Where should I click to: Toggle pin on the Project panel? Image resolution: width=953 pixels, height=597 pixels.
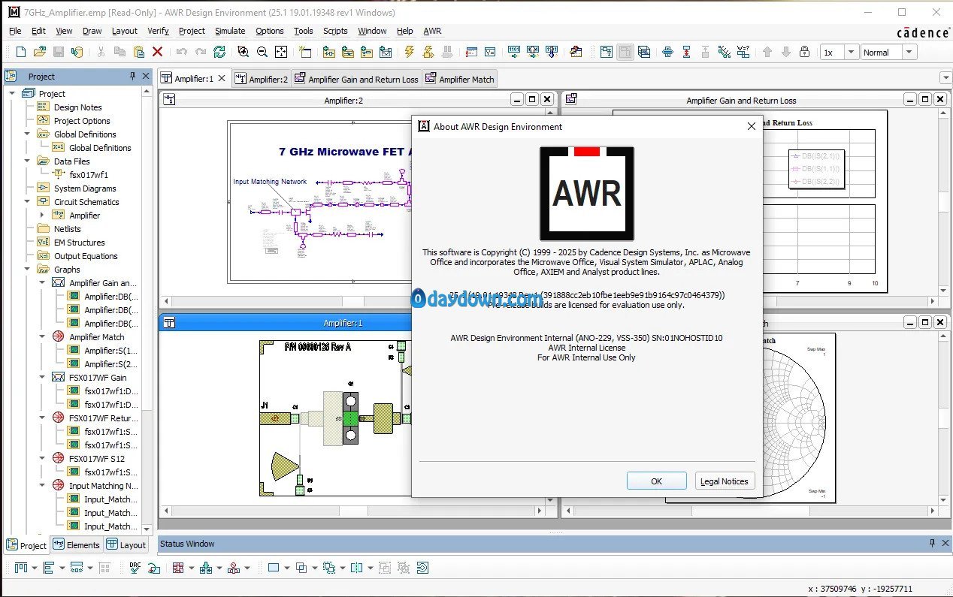click(133, 77)
